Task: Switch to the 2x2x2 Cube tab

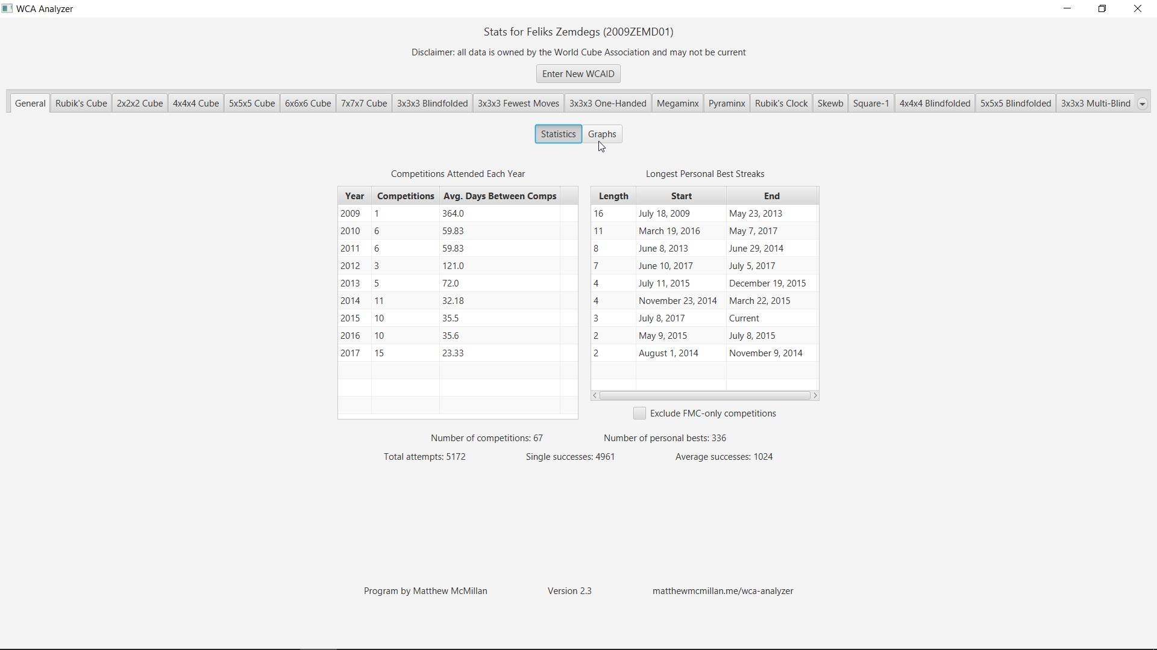Action: (x=140, y=104)
